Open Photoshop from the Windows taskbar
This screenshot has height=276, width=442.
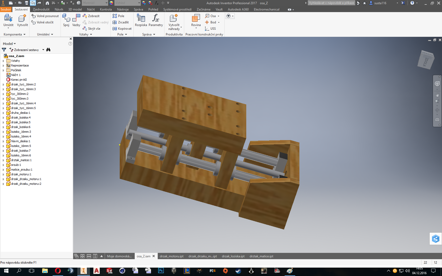coord(161,271)
